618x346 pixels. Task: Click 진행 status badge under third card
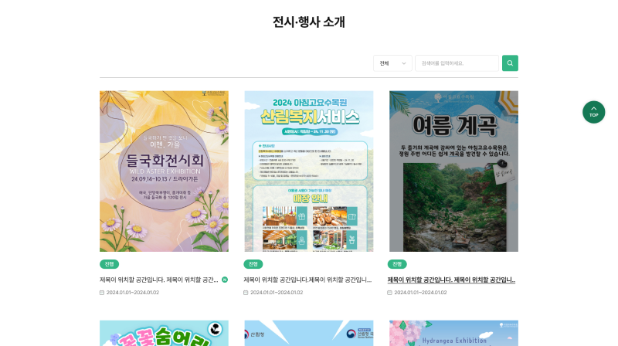(397, 264)
